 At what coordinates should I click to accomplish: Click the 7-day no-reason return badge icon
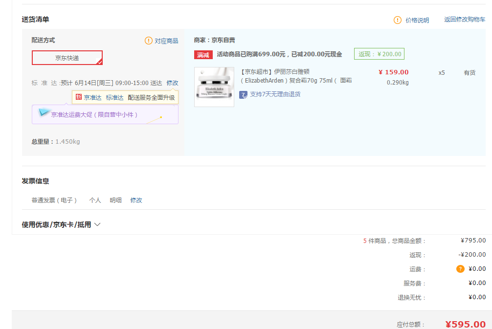tap(243, 94)
